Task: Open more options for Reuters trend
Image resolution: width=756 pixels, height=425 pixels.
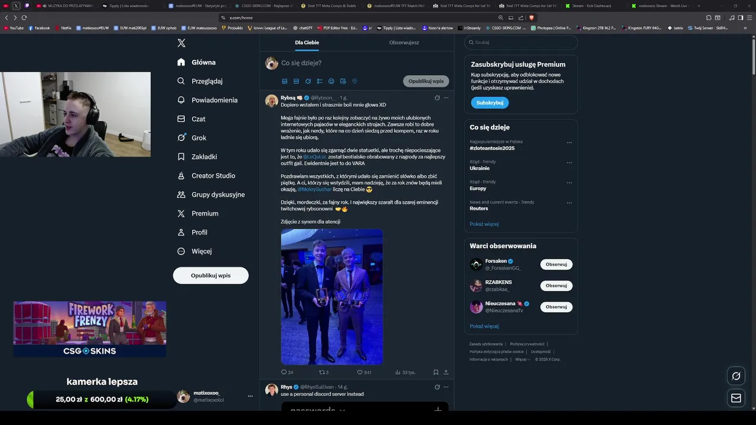Action: [569, 202]
